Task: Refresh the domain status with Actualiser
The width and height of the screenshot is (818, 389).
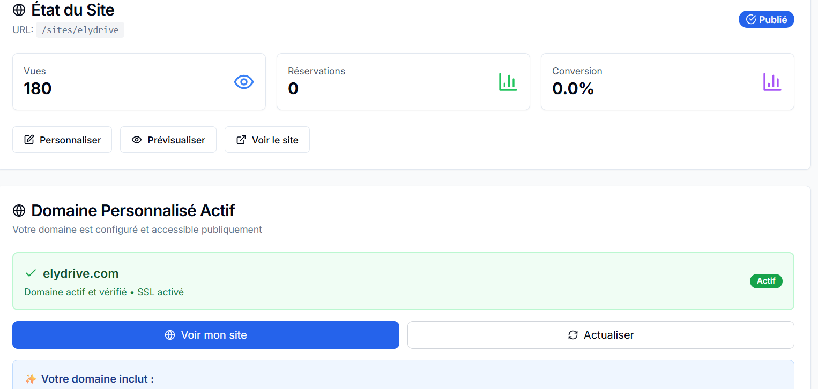Action: coord(600,334)
